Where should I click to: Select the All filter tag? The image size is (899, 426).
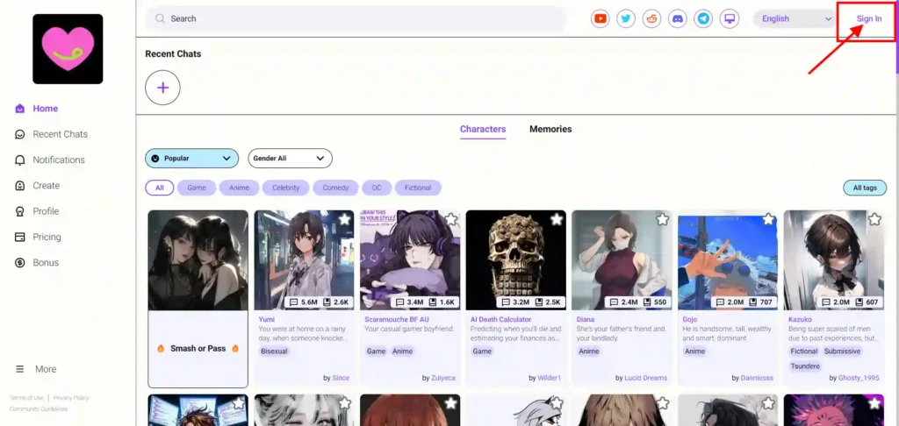[x=160, y=188]
